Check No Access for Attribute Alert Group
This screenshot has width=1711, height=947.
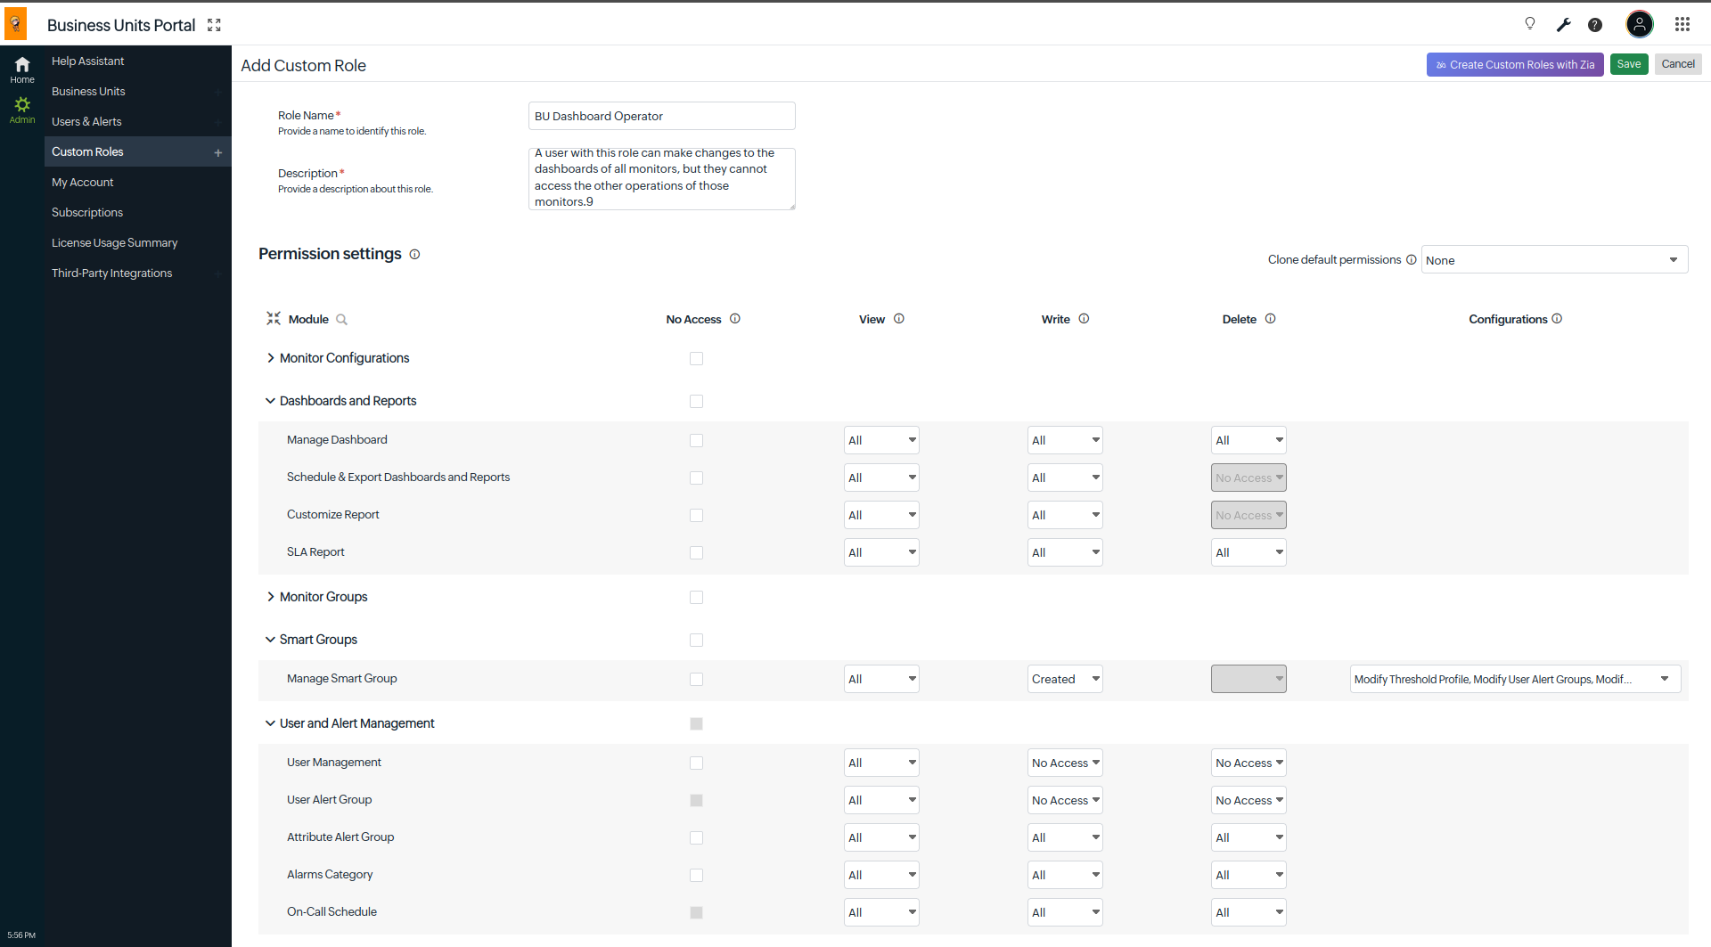tap(696, 837)
